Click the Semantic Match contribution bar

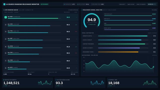(x=123, y=36)
